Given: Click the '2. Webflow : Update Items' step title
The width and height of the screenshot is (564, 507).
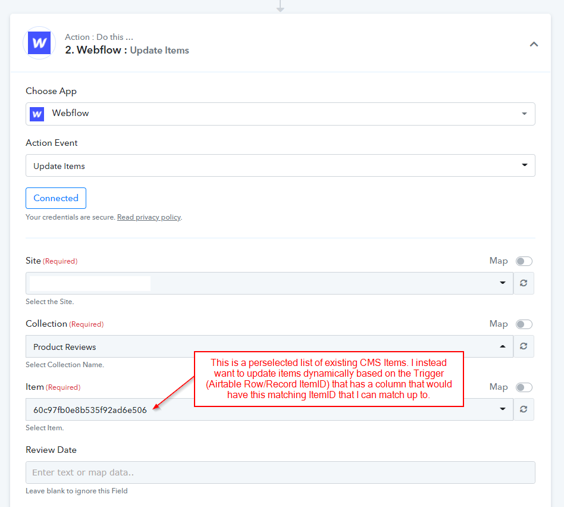Looking at the screenshot, I should 127,50.
